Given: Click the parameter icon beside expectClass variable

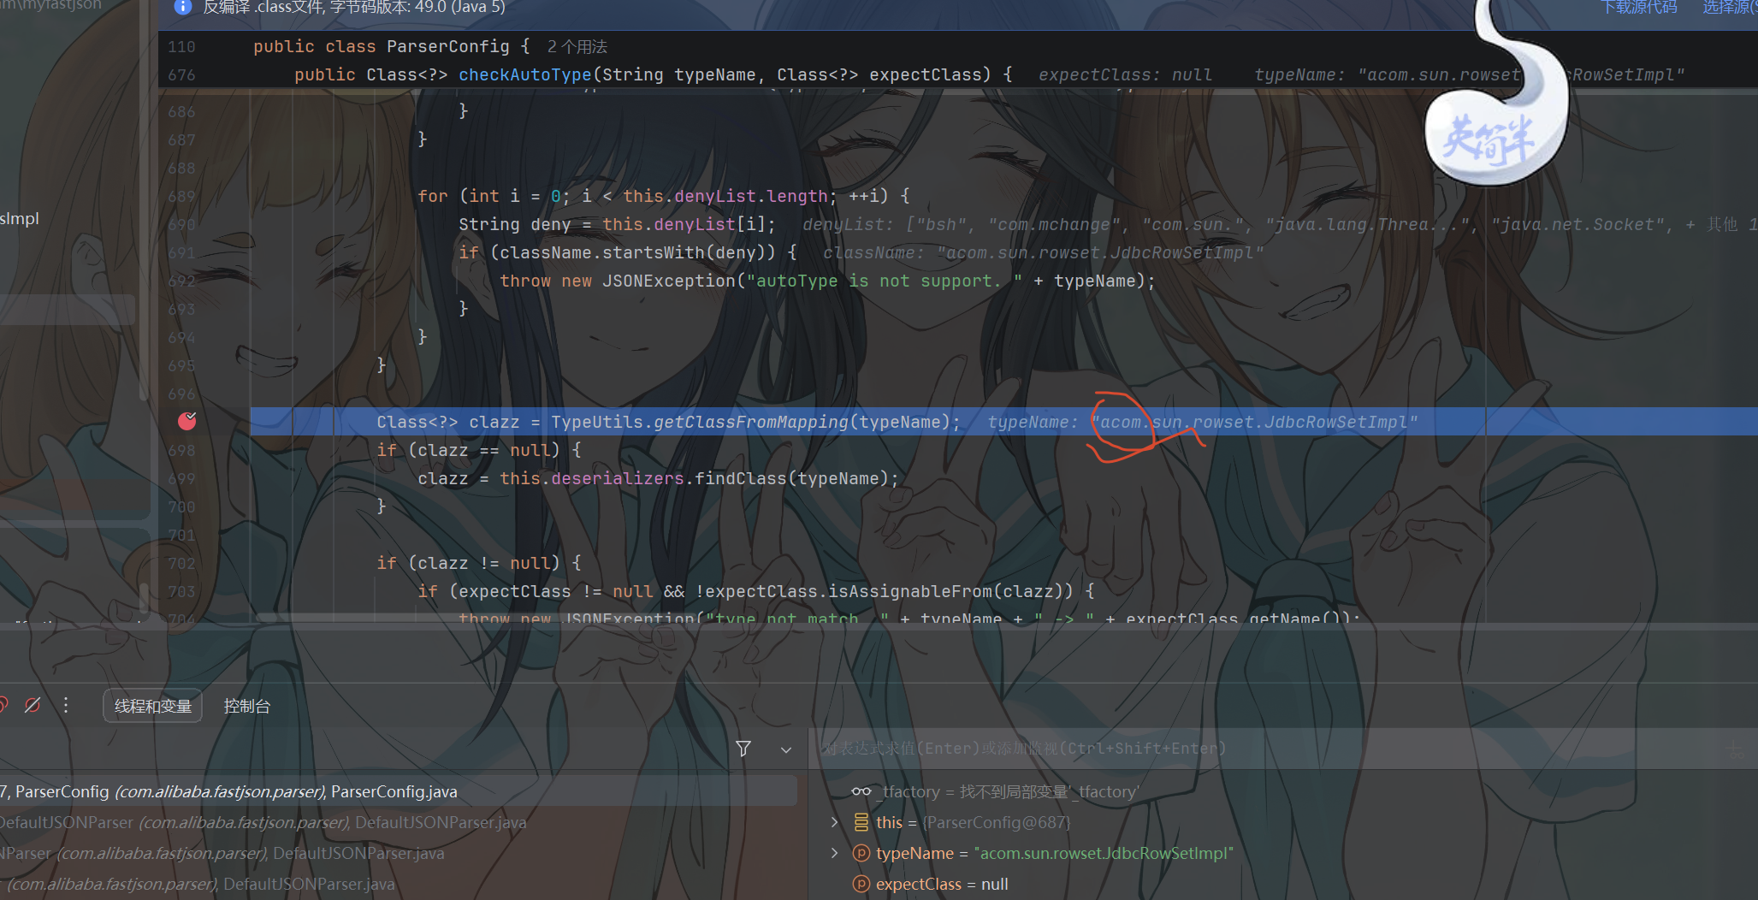Looking at the screenshot, I should click(861, 884).
